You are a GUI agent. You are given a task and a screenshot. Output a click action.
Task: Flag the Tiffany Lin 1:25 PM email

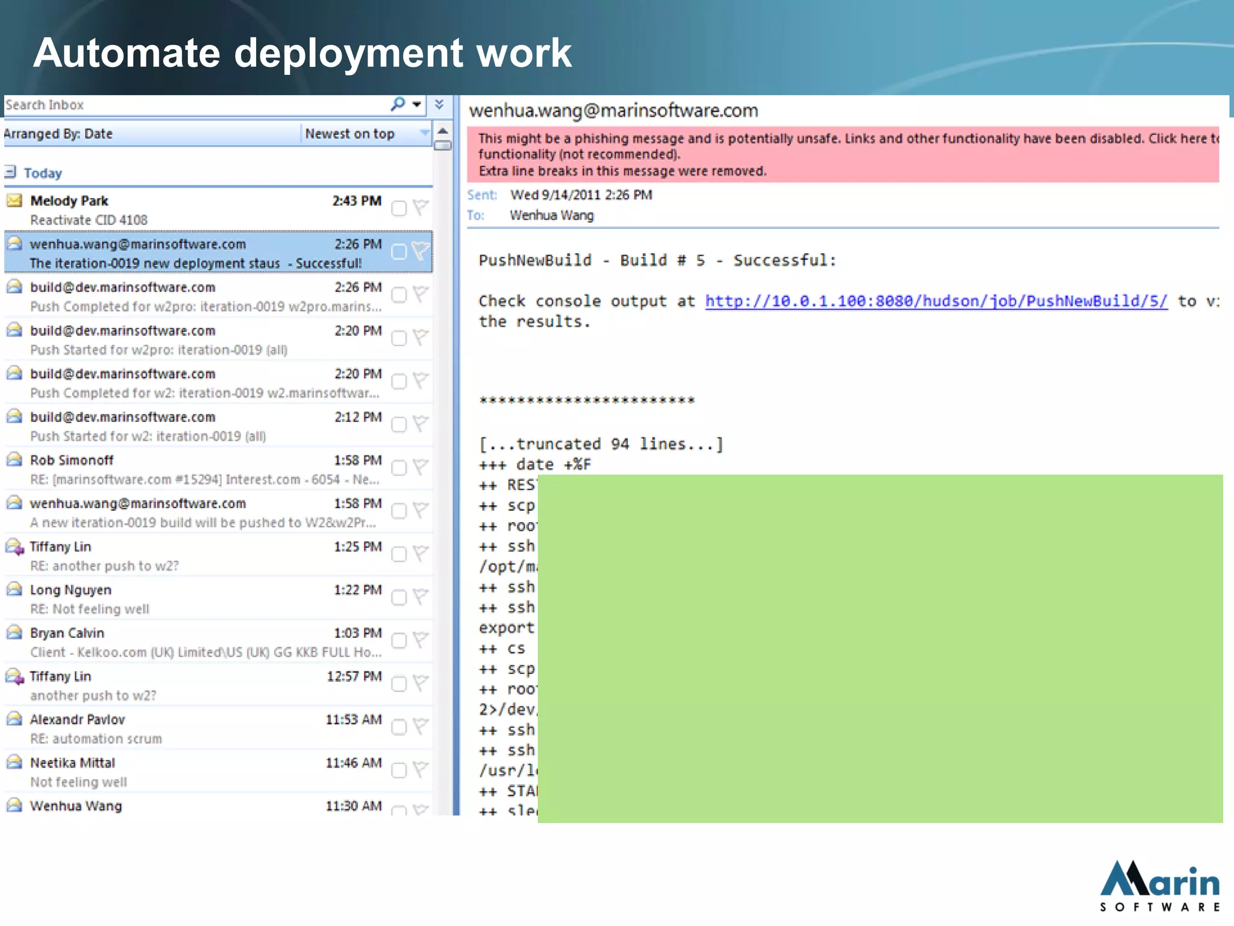coord(421,553)
